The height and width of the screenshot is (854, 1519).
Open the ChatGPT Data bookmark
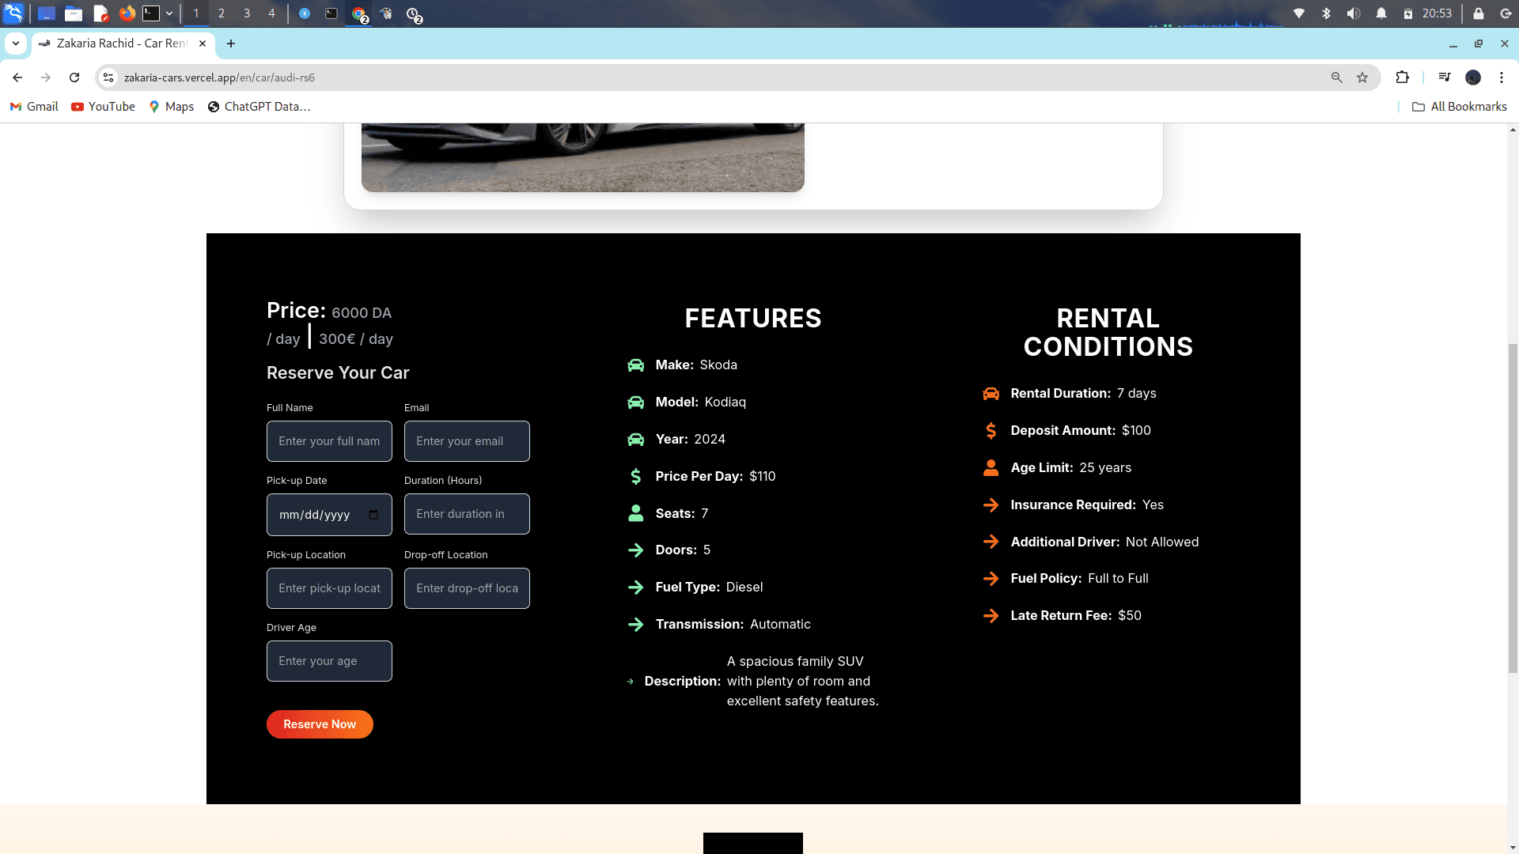(259, 107)
